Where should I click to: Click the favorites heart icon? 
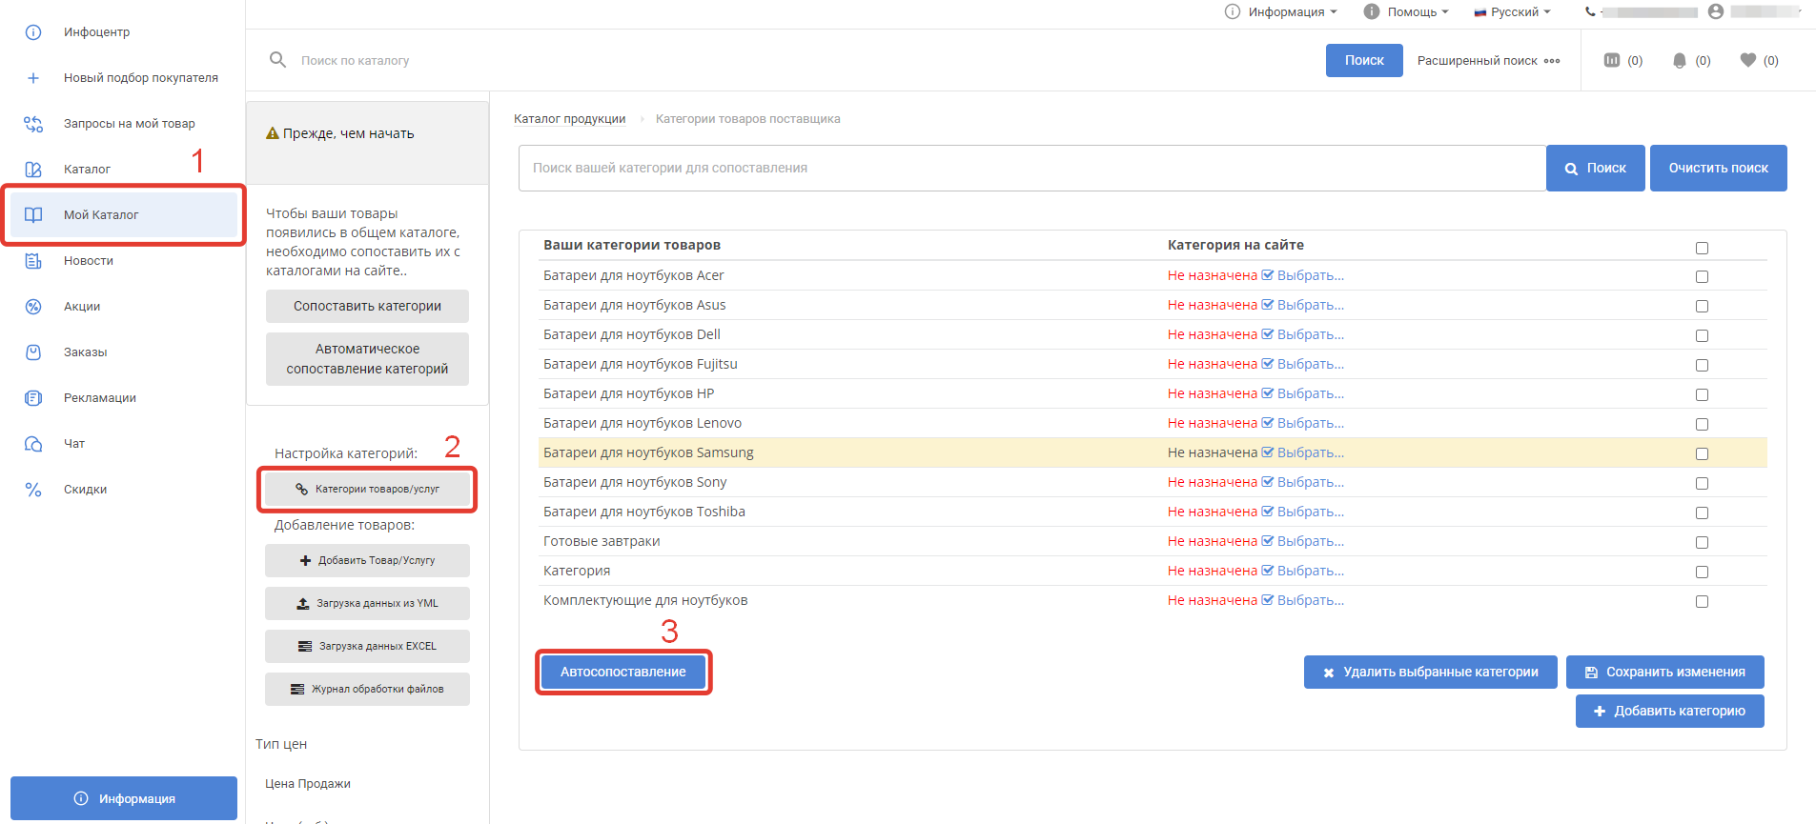[1747, 60]
